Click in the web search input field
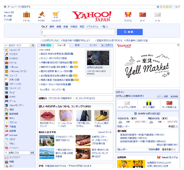 point(78,32)
